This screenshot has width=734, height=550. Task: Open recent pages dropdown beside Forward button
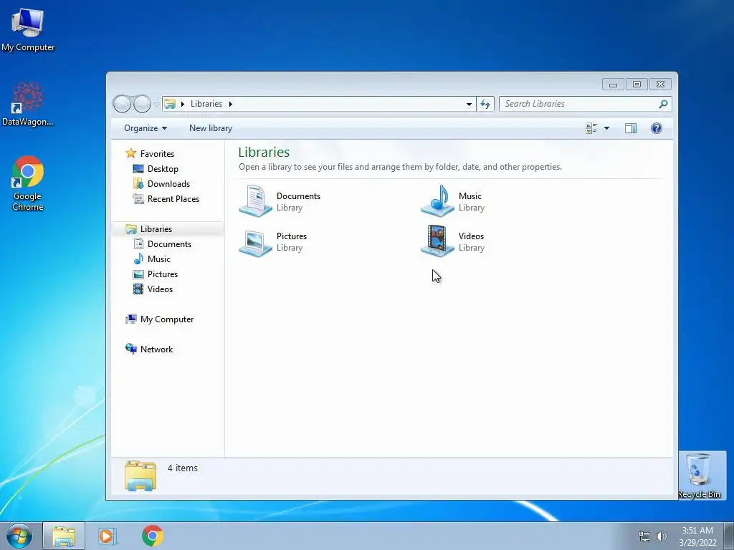click(x=156, y=105)
